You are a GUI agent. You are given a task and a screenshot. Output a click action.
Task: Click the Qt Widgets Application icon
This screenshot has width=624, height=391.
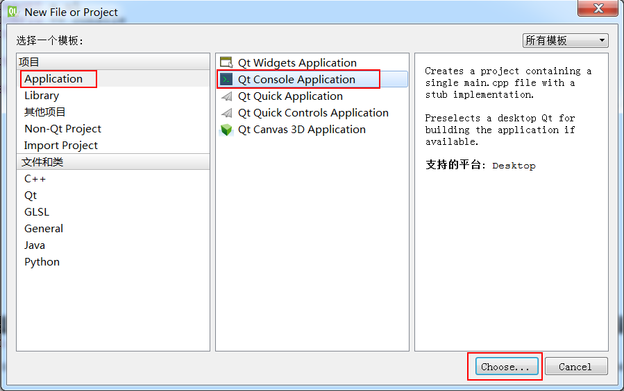point(226,63)
